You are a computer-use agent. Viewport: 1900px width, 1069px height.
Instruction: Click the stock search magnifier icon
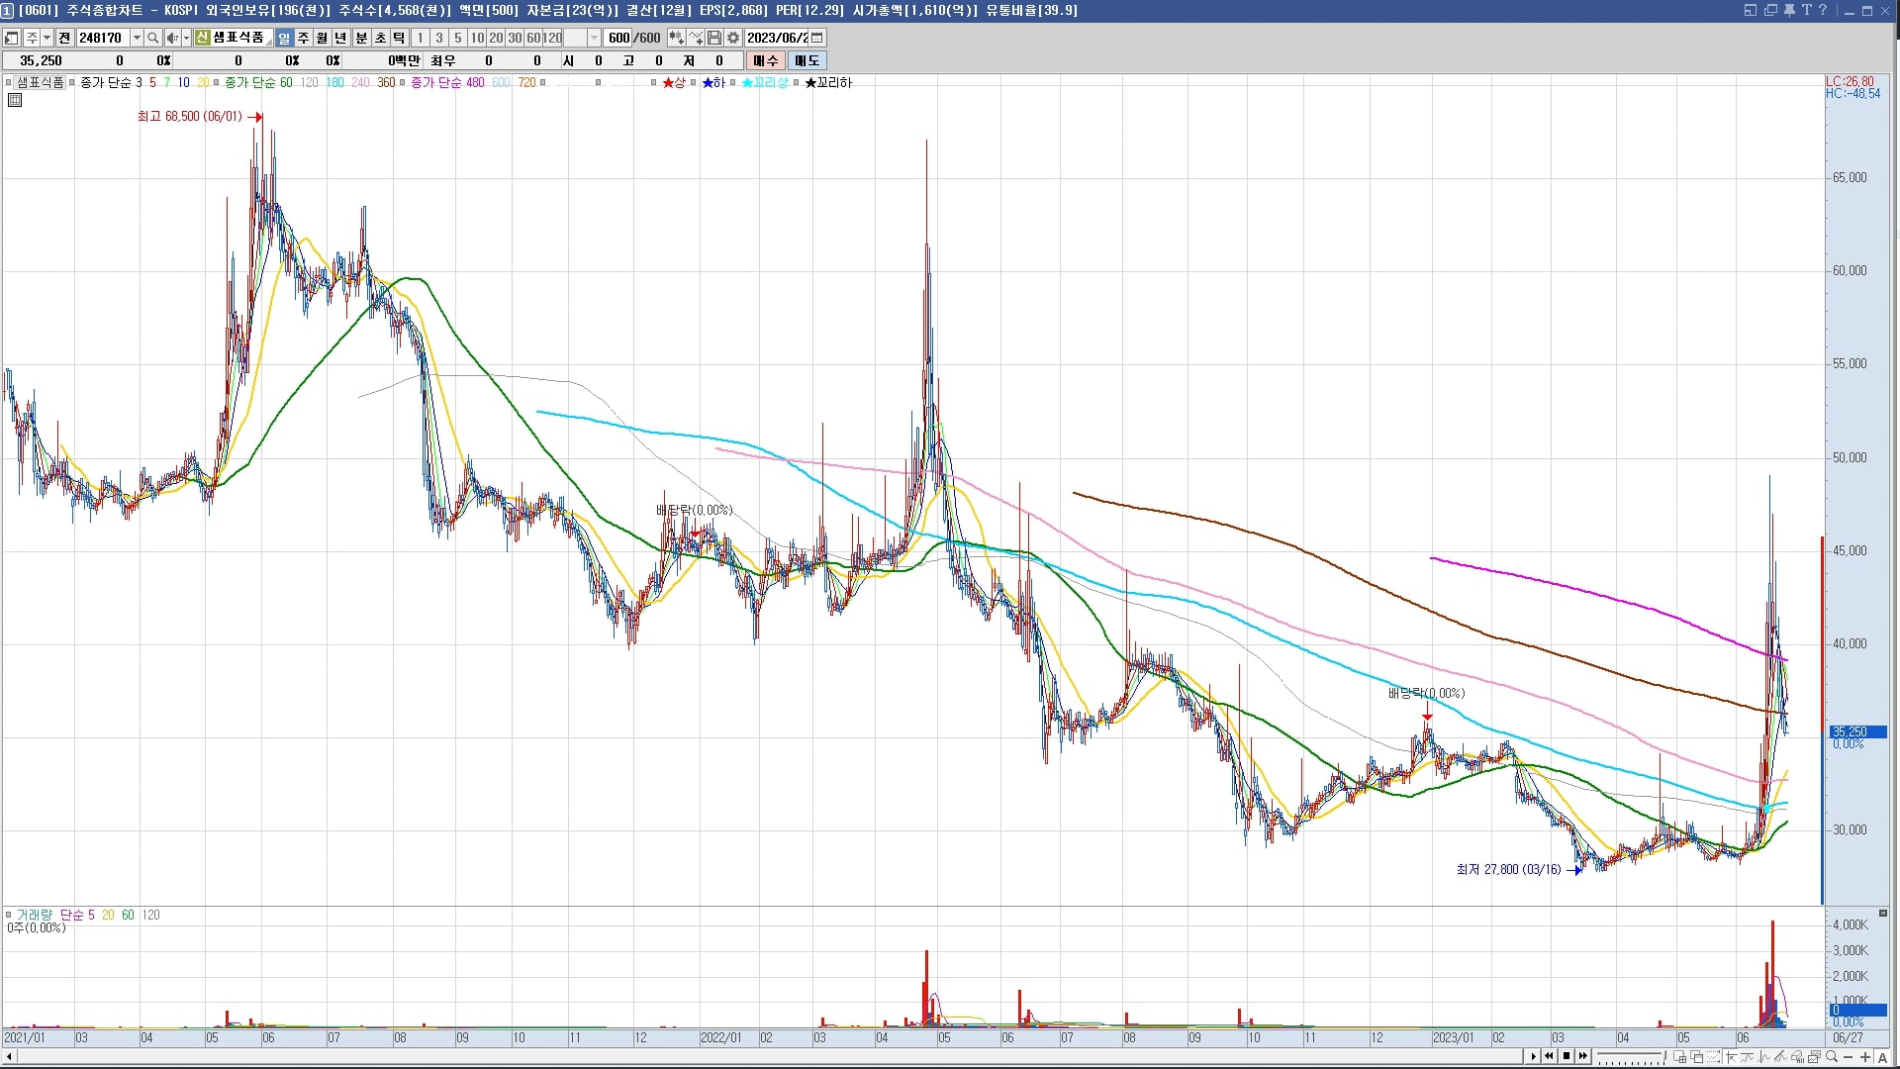coord(152,38)
